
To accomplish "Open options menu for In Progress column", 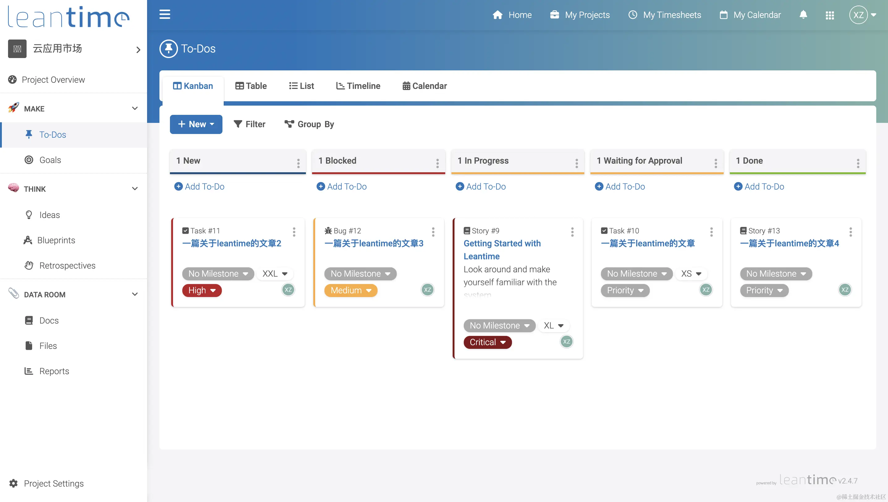I will (577, 163).
